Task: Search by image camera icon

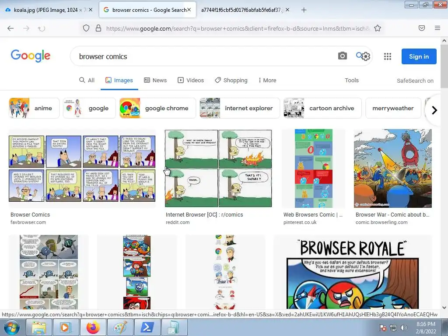Action: tap(342, 56)
